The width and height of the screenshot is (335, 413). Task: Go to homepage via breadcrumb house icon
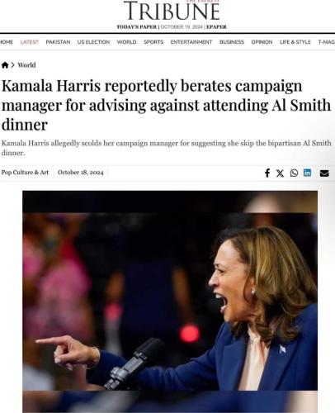click(5, 65)
